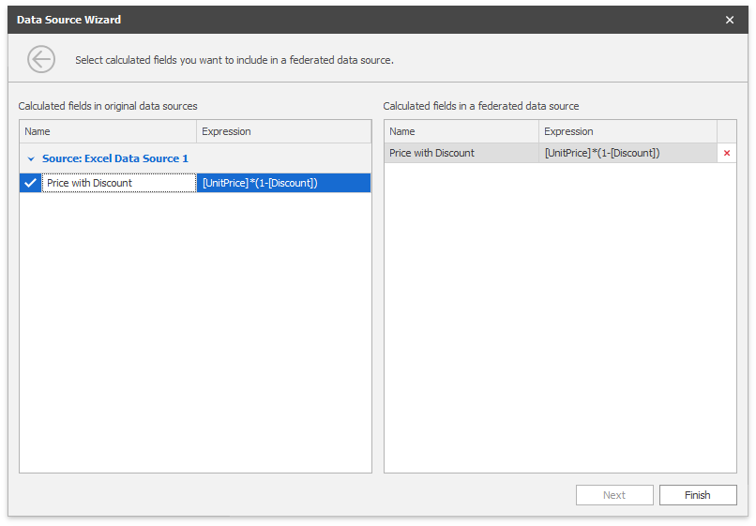Click blank header above the remove icon
The image size is (756, 526).
[x=726, y=131]
